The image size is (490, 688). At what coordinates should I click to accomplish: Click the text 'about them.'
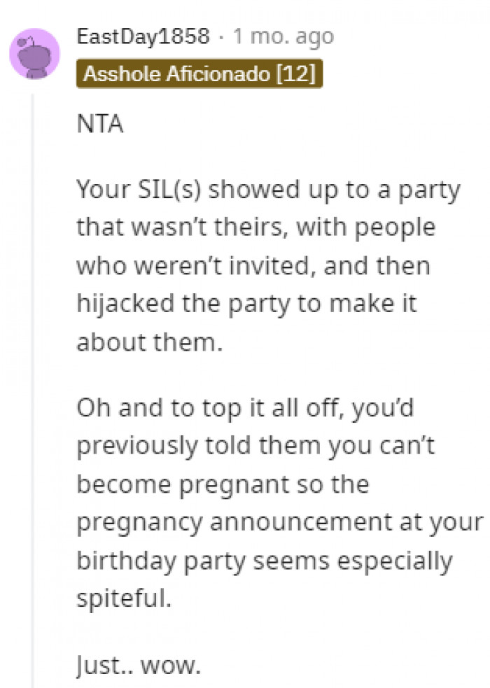click(x=147, y=343)
